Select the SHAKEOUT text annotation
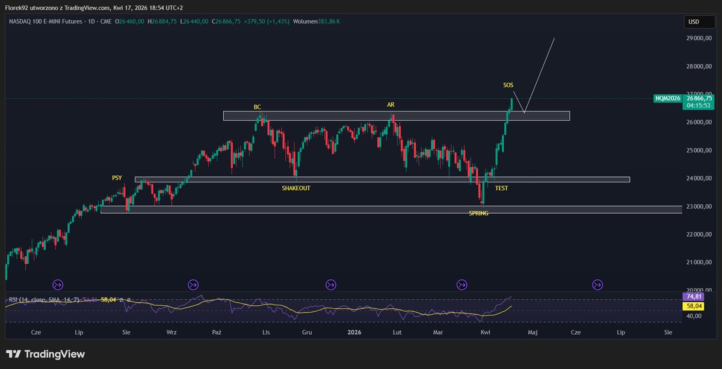The width and height of the screenshot is (722, 369). [296, 188]
